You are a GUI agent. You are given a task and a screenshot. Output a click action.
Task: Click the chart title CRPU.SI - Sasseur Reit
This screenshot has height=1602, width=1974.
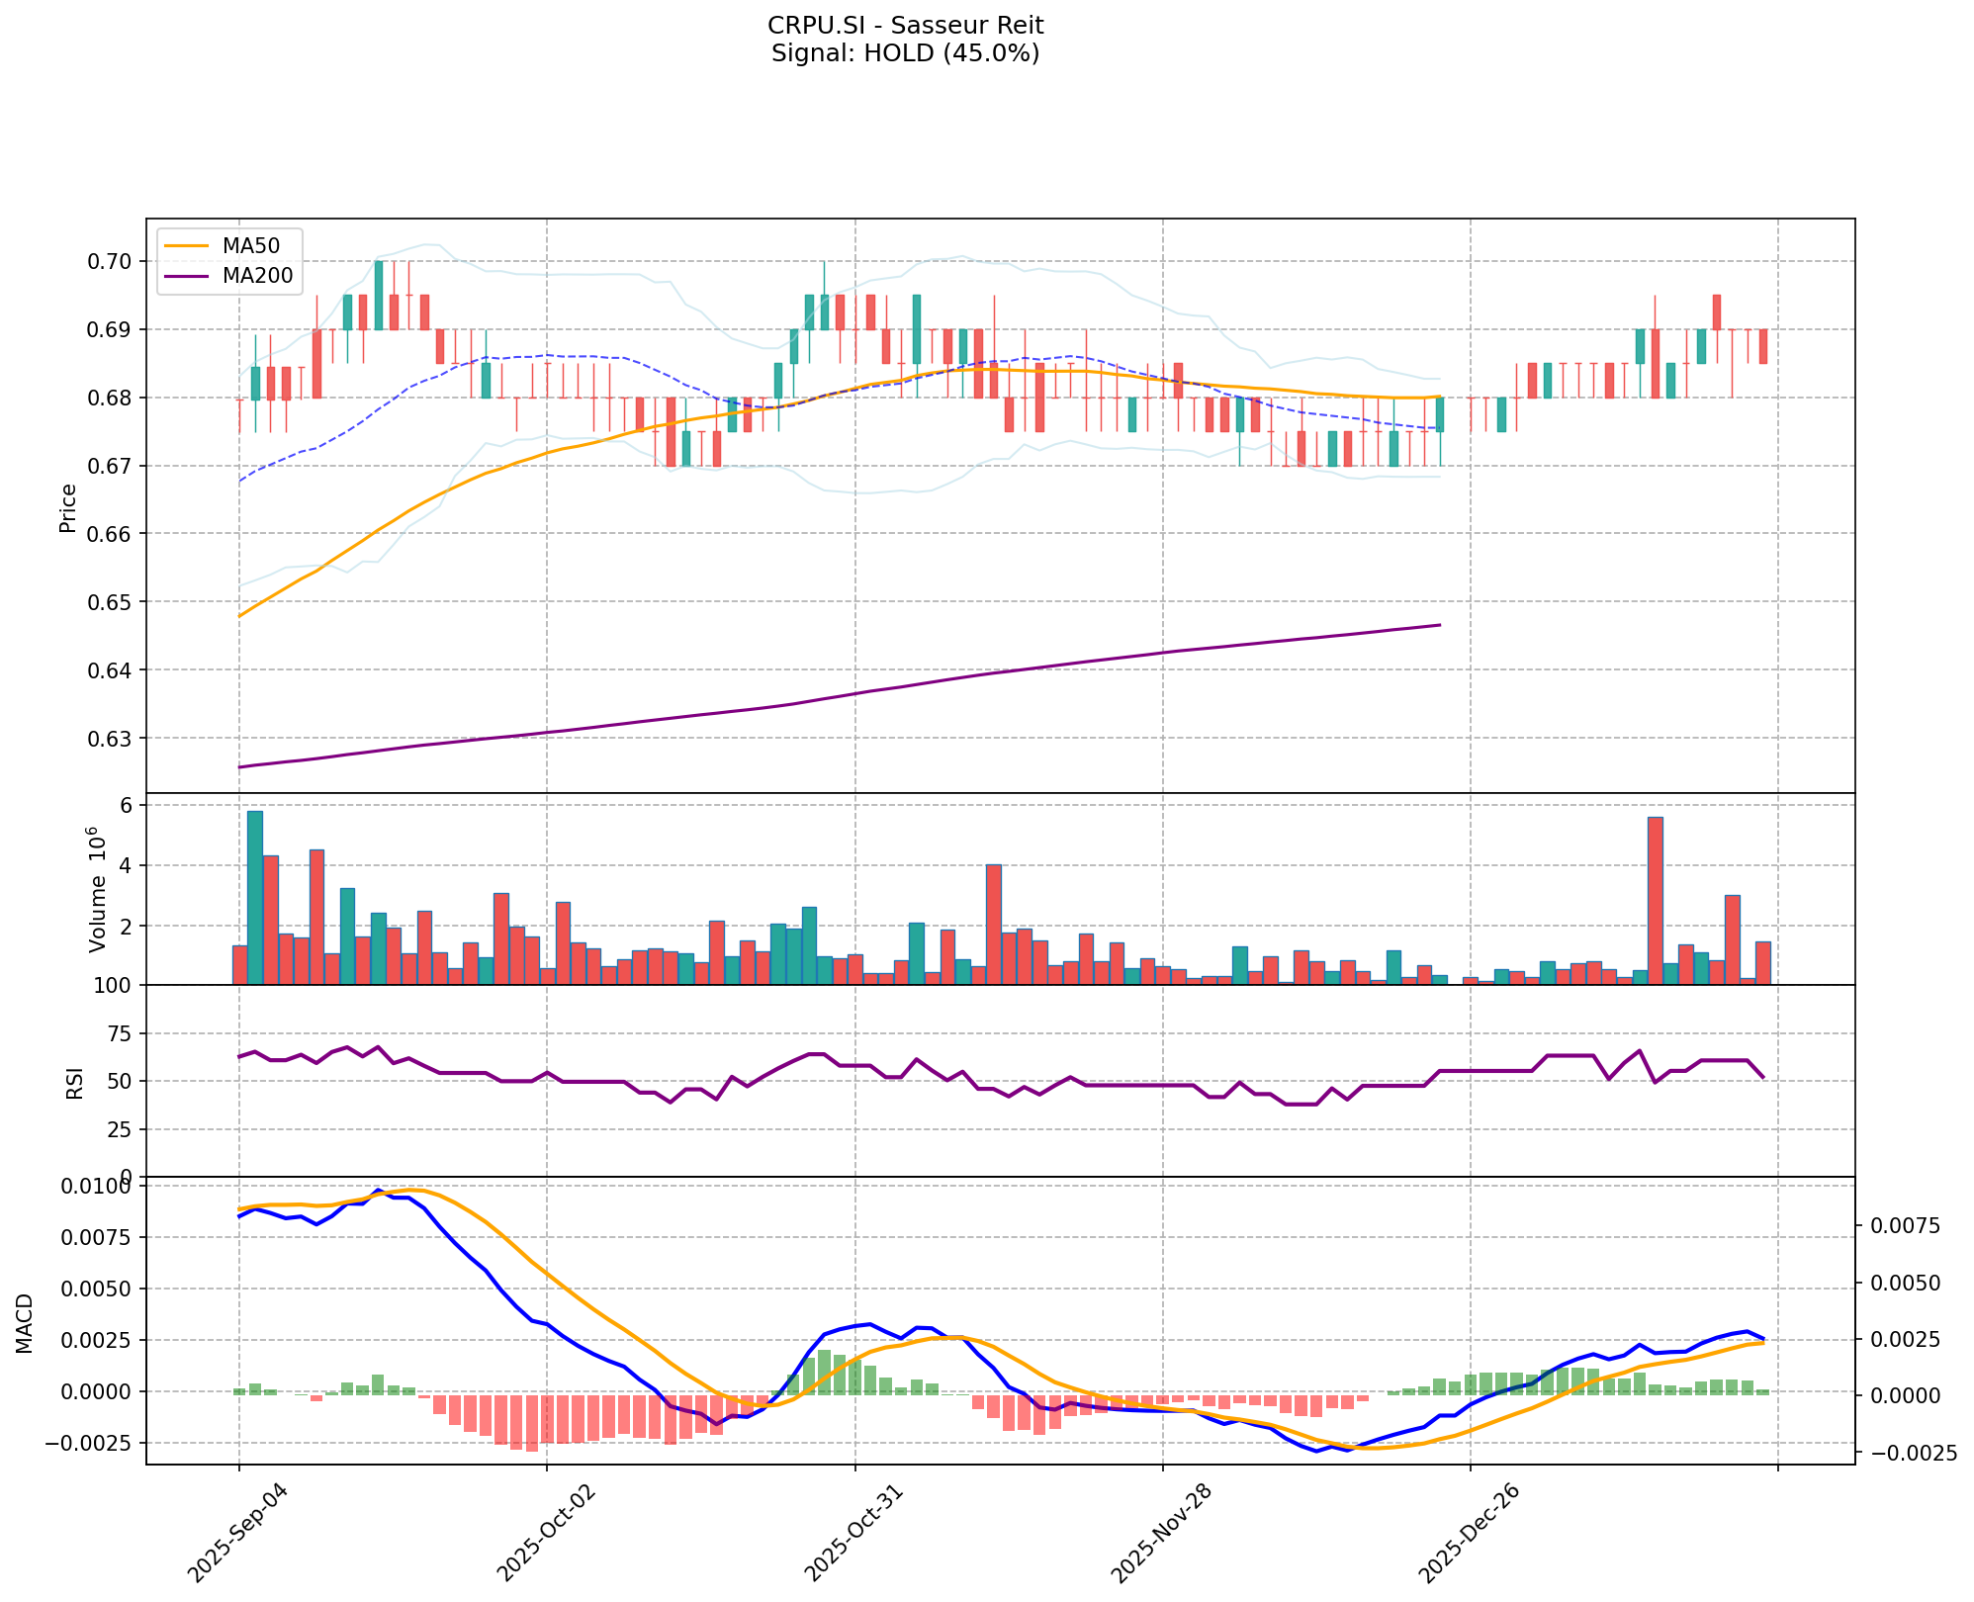pos(905,25)
